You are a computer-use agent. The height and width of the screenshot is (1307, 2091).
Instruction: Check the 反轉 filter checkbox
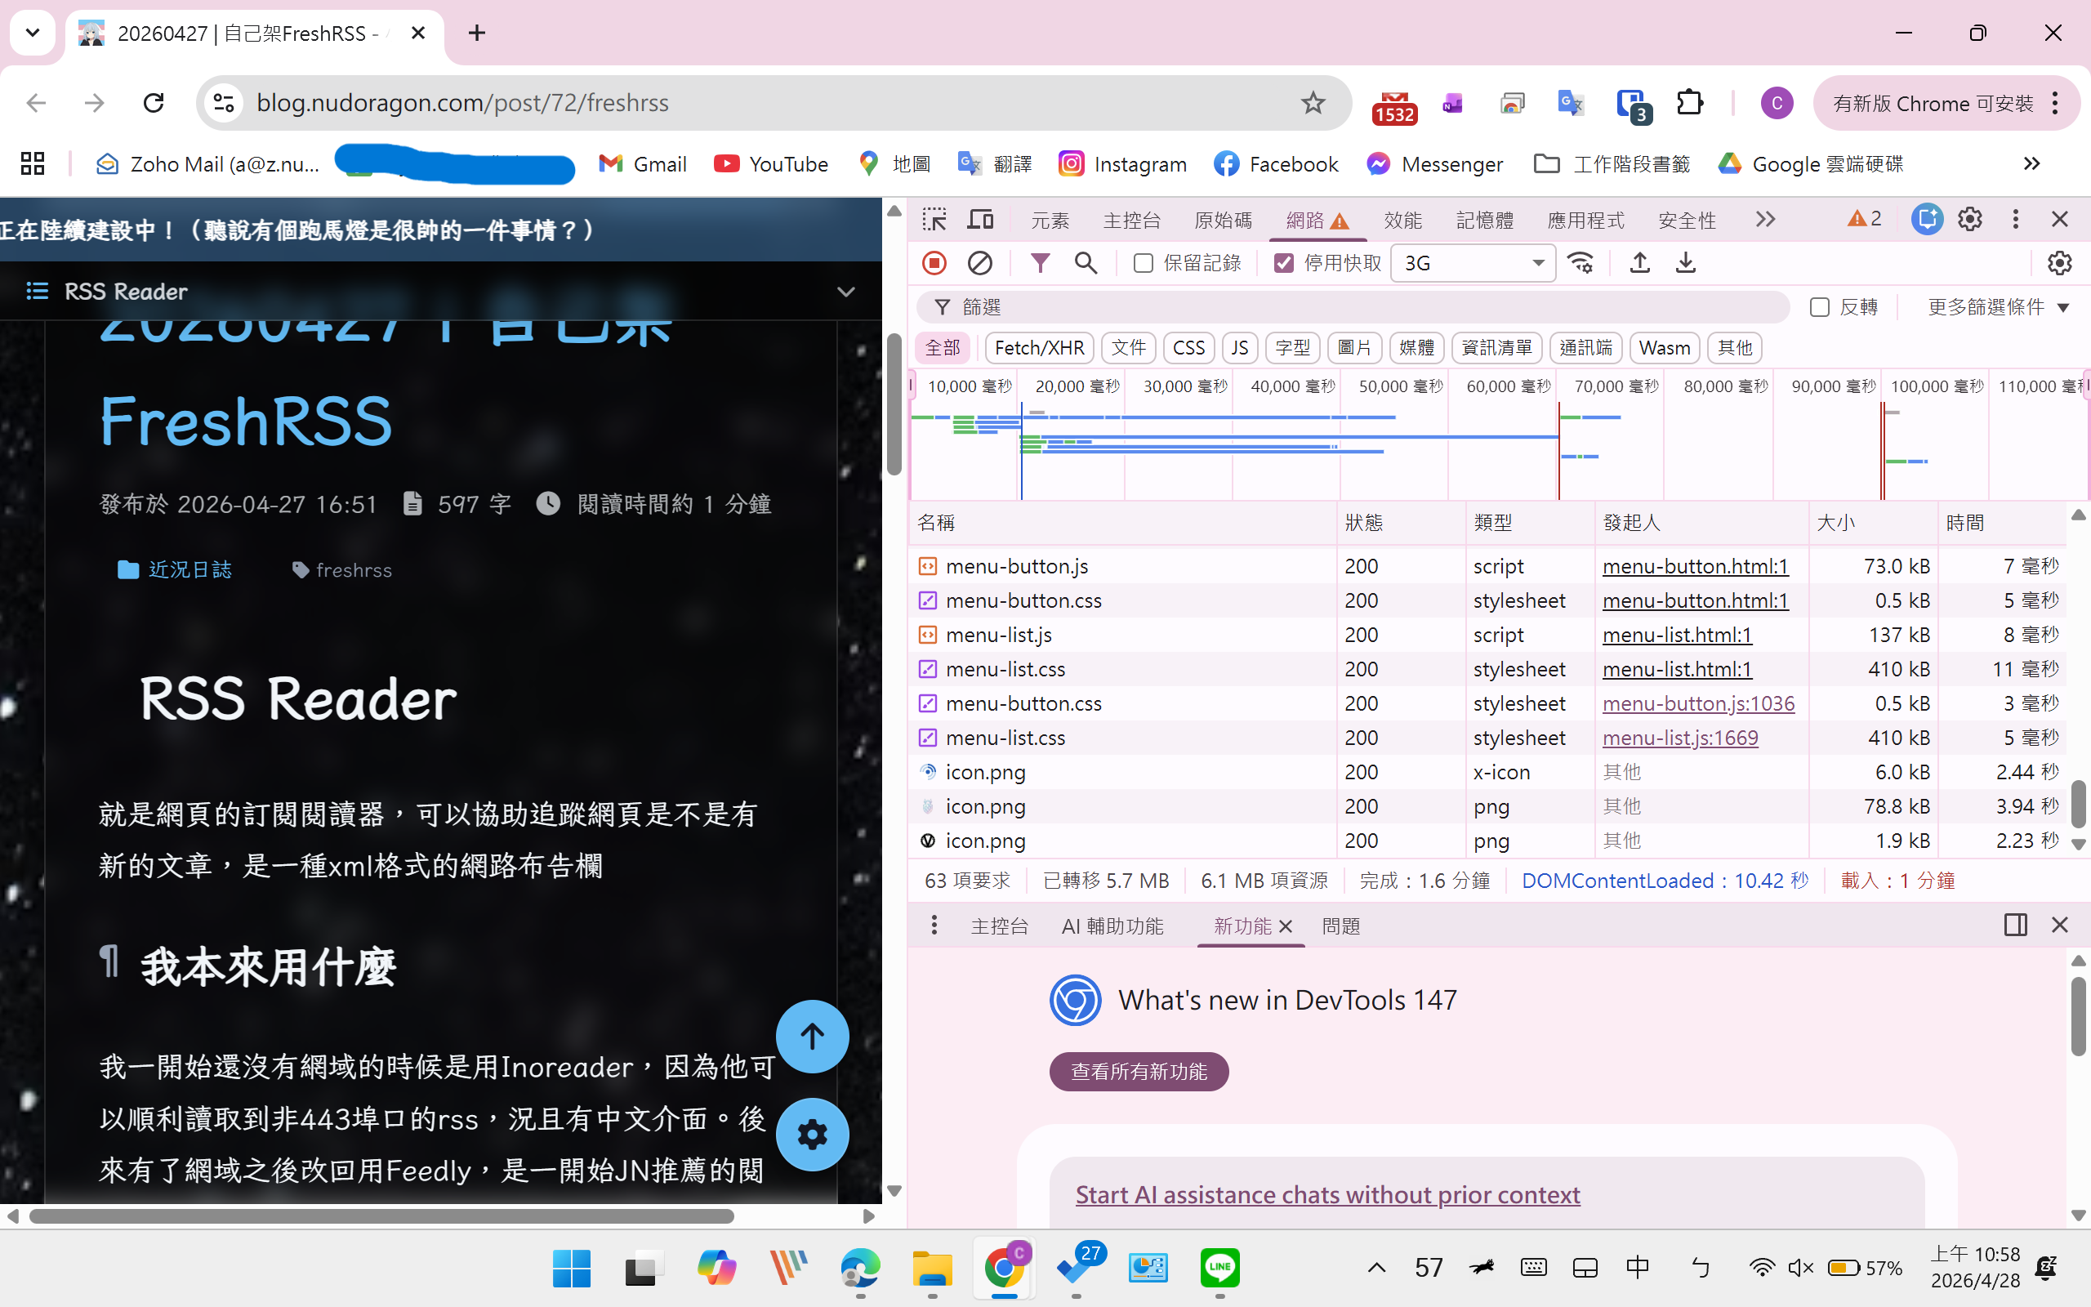pos(1820,307)
